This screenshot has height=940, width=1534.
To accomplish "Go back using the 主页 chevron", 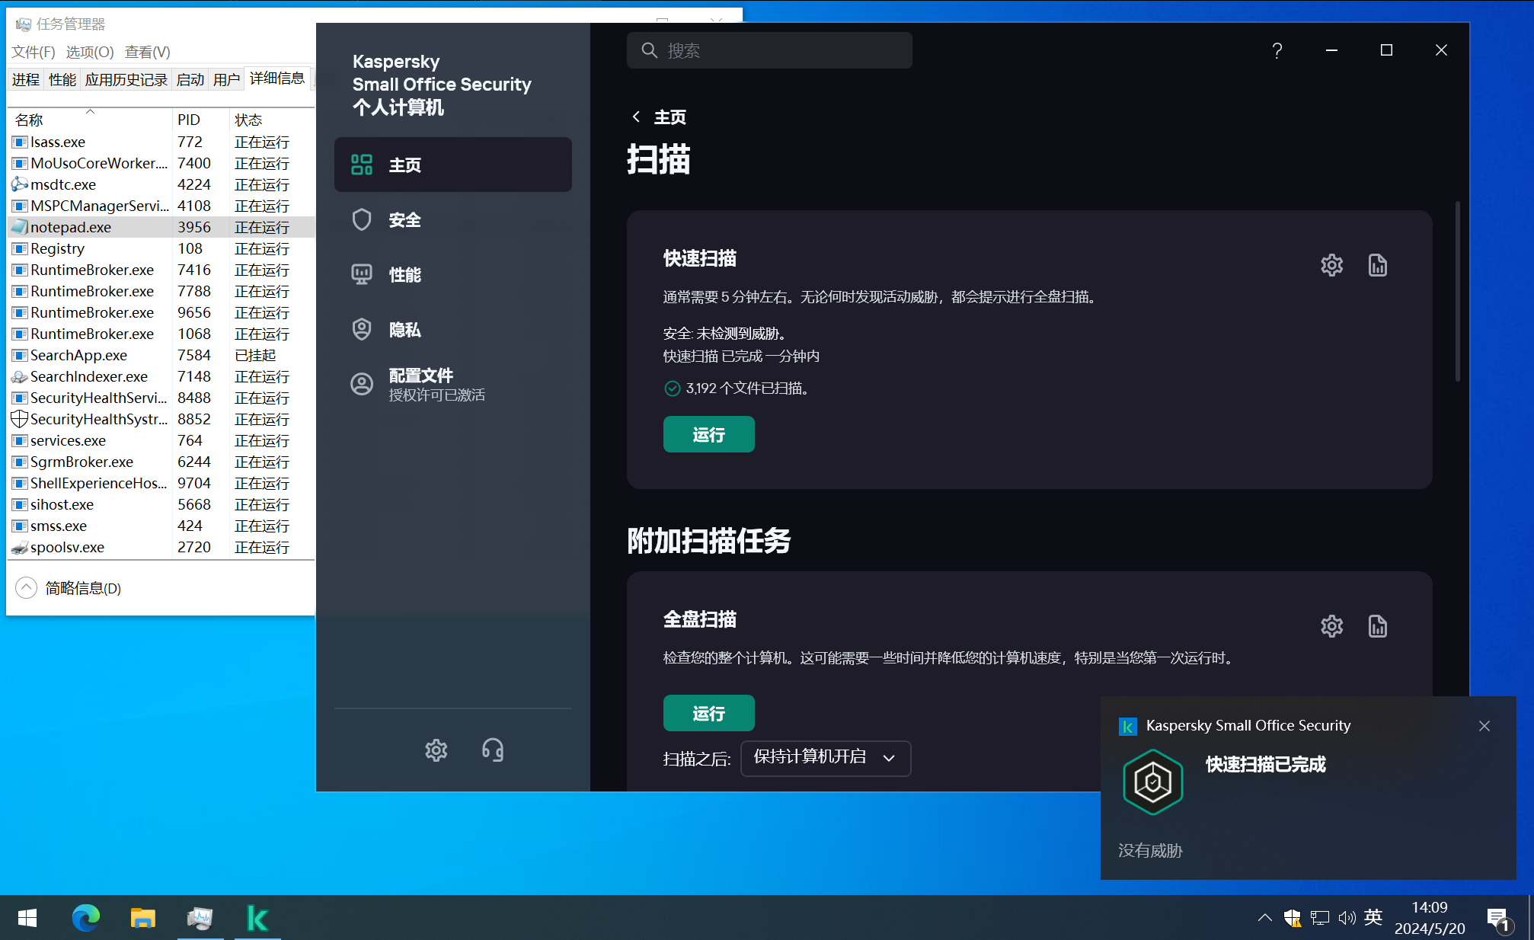I will (x=637, y=117).
